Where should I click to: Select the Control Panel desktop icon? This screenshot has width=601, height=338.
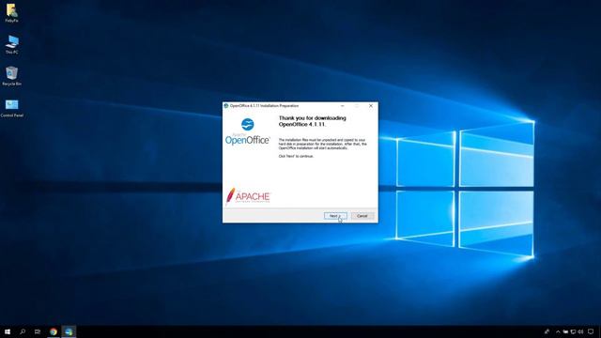(x=11, y=108)
